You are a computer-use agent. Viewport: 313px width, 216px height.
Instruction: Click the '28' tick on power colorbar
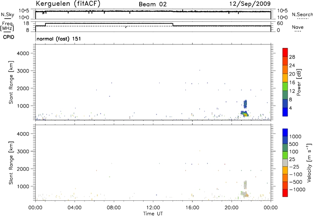point(292,57)
